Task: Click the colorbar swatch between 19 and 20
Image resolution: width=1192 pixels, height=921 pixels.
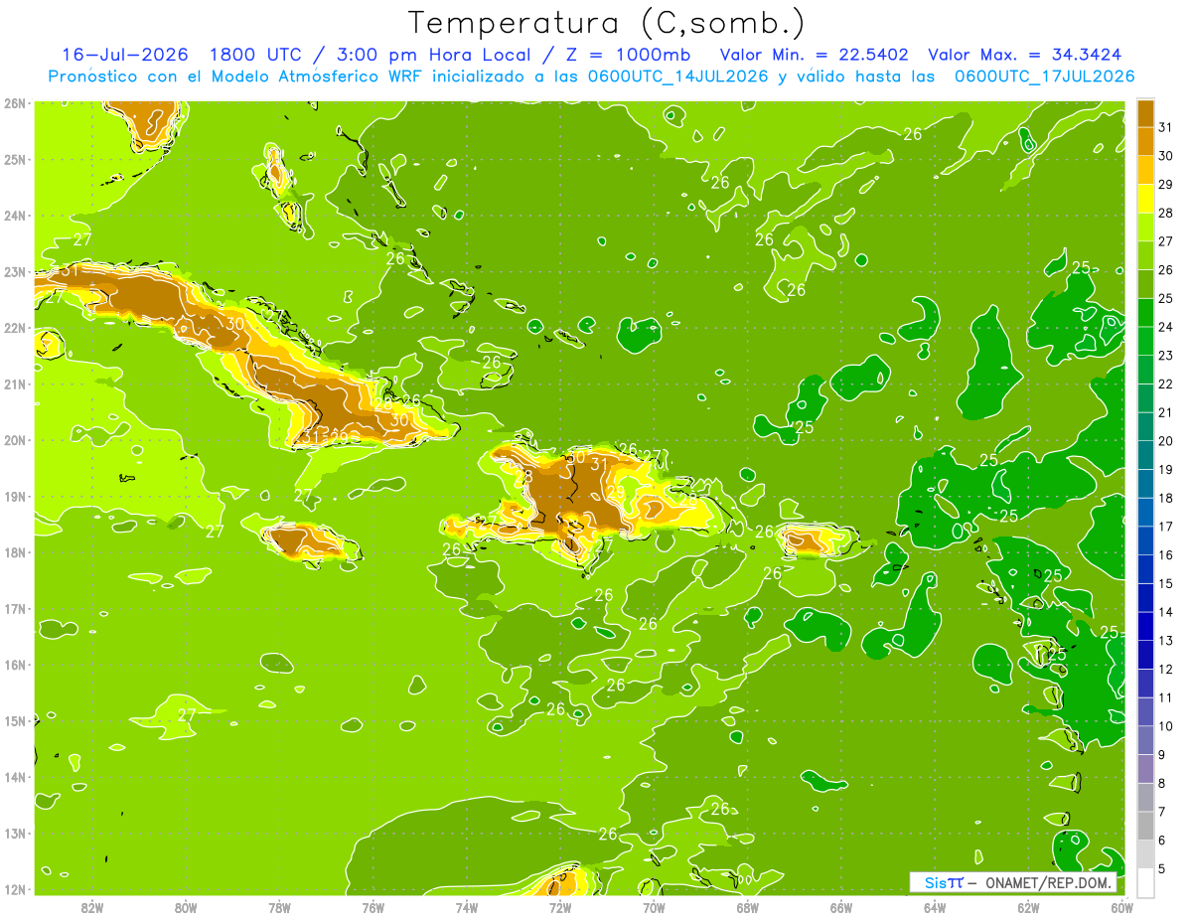Action: coord(1146,455)
